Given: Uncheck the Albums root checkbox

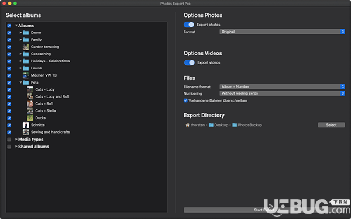Looking at the screenshot, I should pyautogui.click(x=9, y=26).
